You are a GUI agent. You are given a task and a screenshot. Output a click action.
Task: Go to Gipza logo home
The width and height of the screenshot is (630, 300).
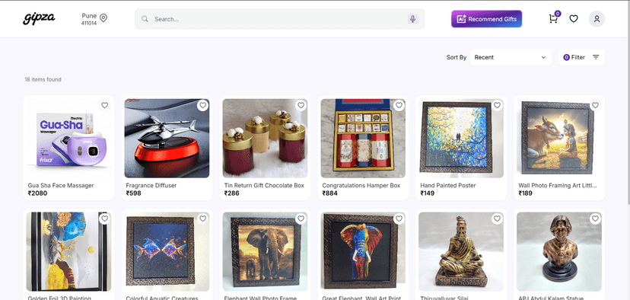[x=39, y=18]
